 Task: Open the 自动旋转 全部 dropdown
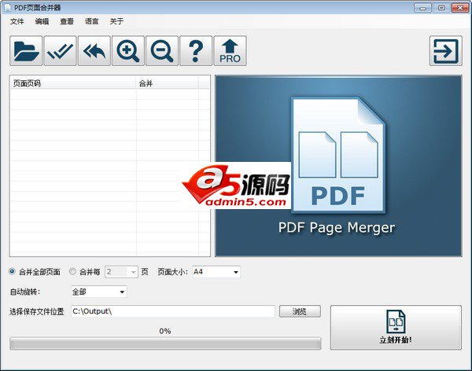point(99,292)
